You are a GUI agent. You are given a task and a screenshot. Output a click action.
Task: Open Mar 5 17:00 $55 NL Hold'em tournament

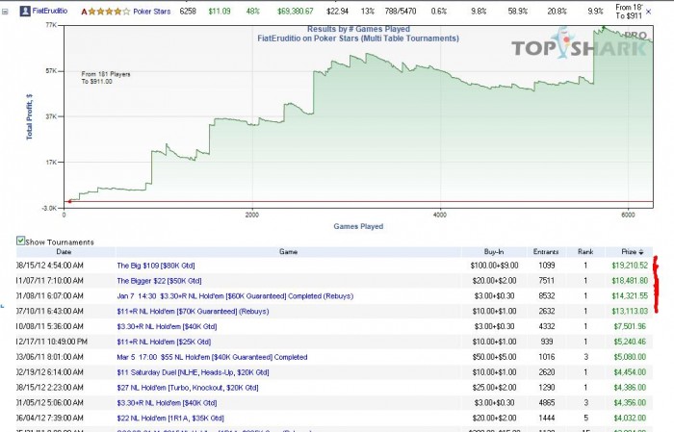(x=212, y=357)
